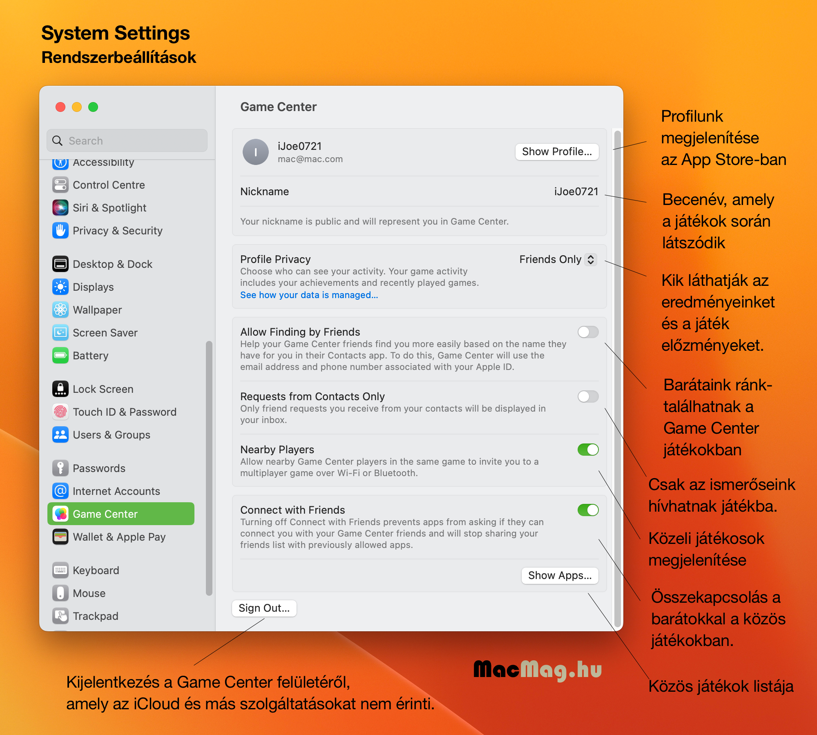Screen dimensions: 817x735
Task: Click the Screen Saver icon
Action: 60,333
